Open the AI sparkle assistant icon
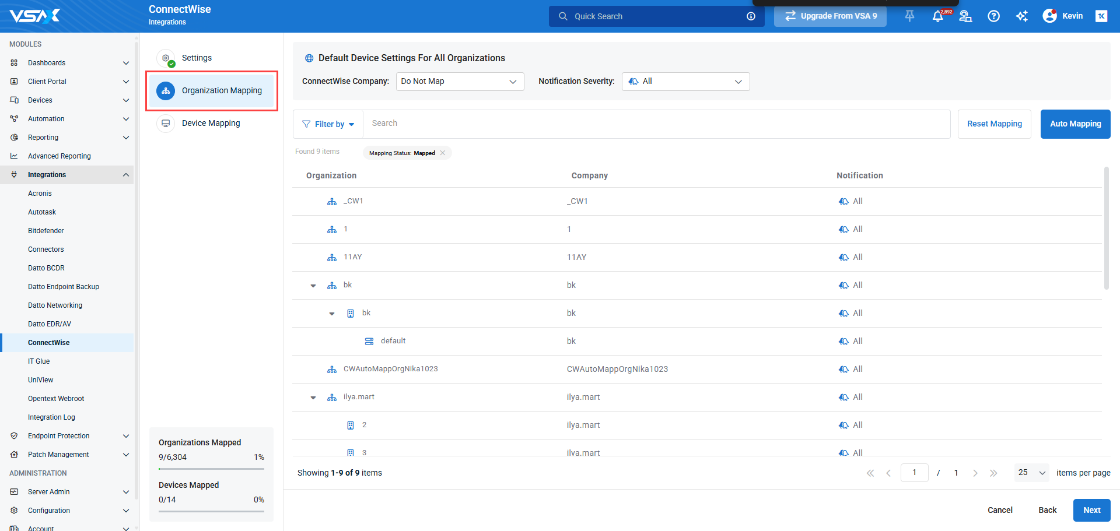Viewport: 1120px width, 531px height. [x=1021, y=16]
